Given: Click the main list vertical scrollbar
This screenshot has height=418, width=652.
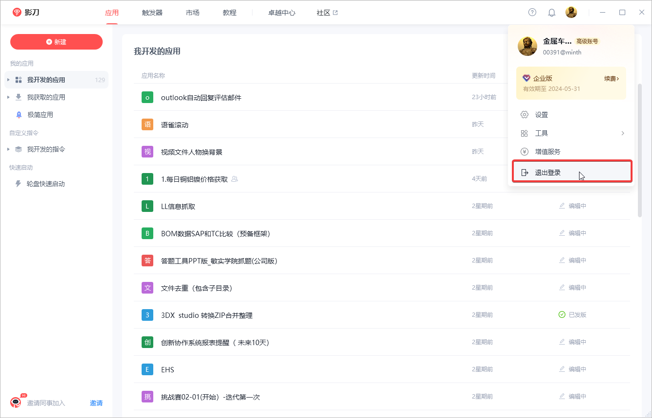Looking at the screenshot, I should tap(640, 150).
